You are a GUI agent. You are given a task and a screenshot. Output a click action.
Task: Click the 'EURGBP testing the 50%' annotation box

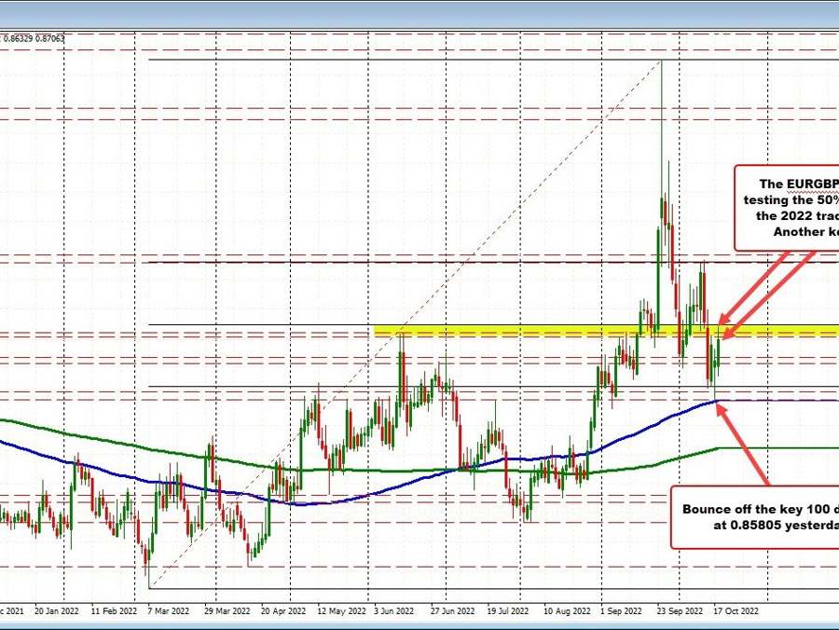click(x=786, y=209)
